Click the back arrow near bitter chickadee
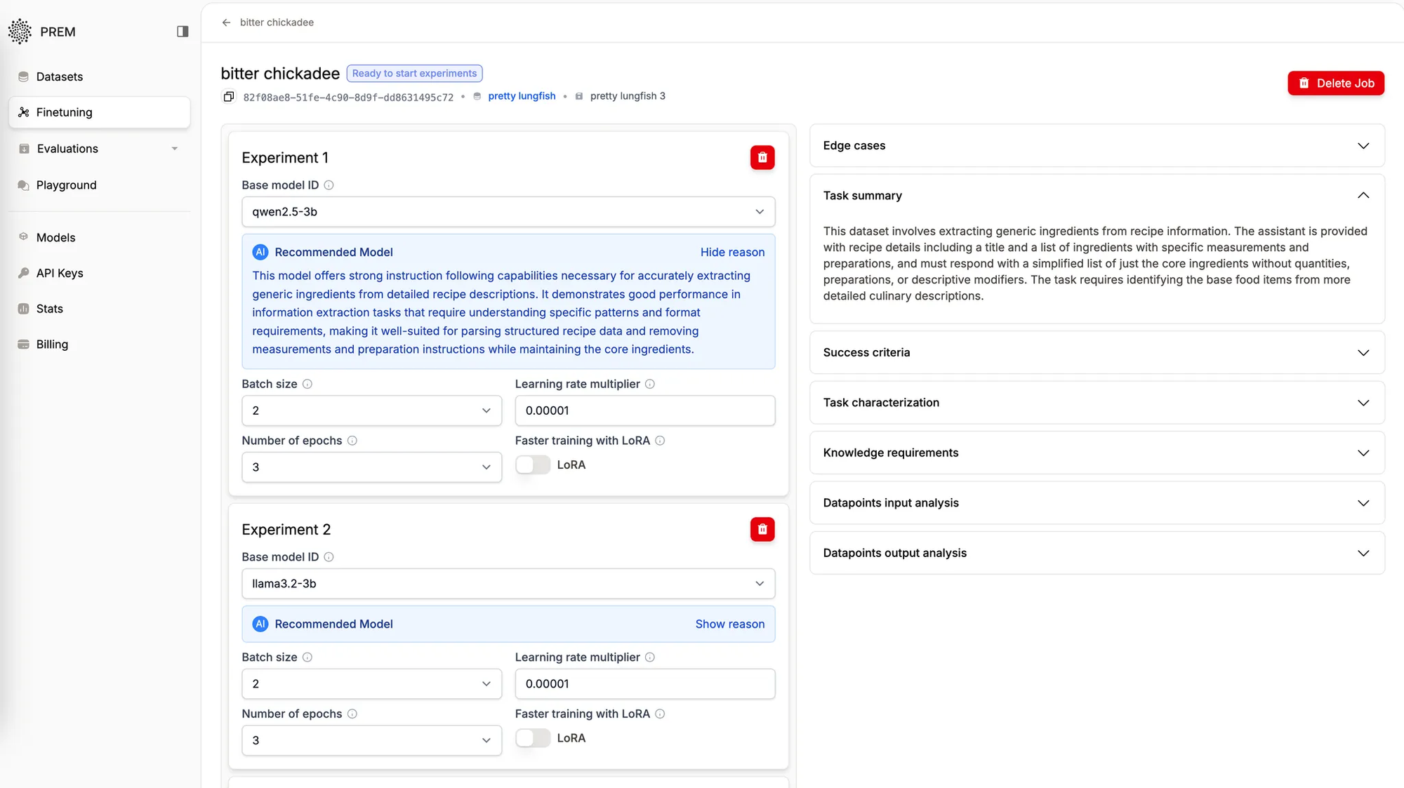The image size is (1404, 788). (225, 22)
